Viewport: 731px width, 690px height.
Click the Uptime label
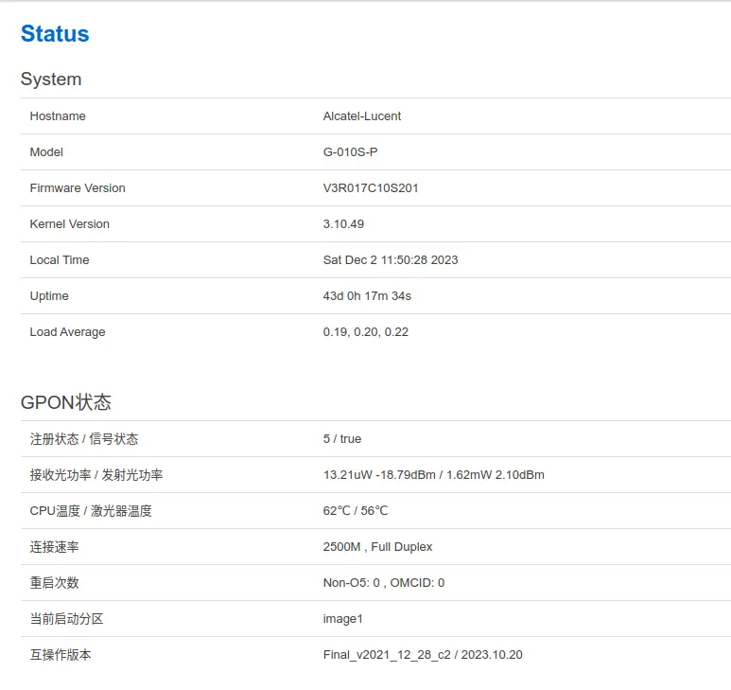click(49, 295)
